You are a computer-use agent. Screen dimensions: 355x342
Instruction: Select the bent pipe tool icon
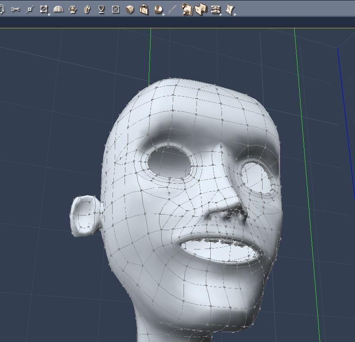[x=87, y=9]
